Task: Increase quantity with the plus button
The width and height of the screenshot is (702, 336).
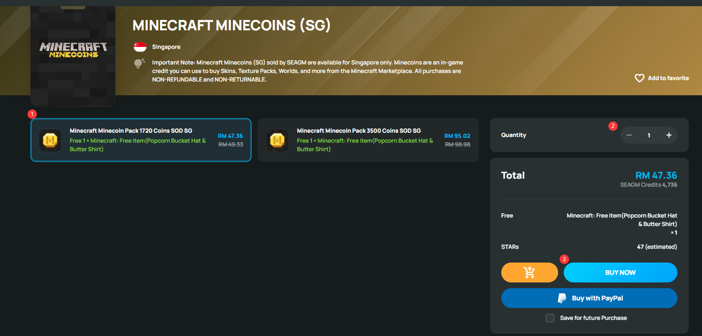Action: (669, 135)
